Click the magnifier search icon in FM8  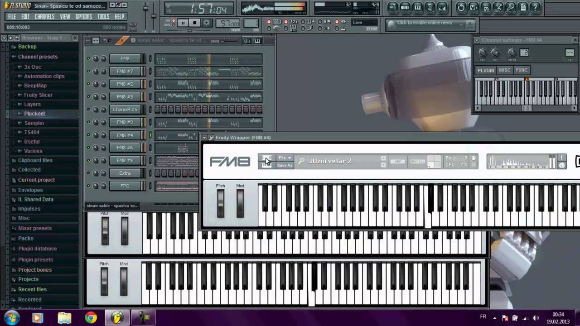pyautogui.click(x=301, y=161)
